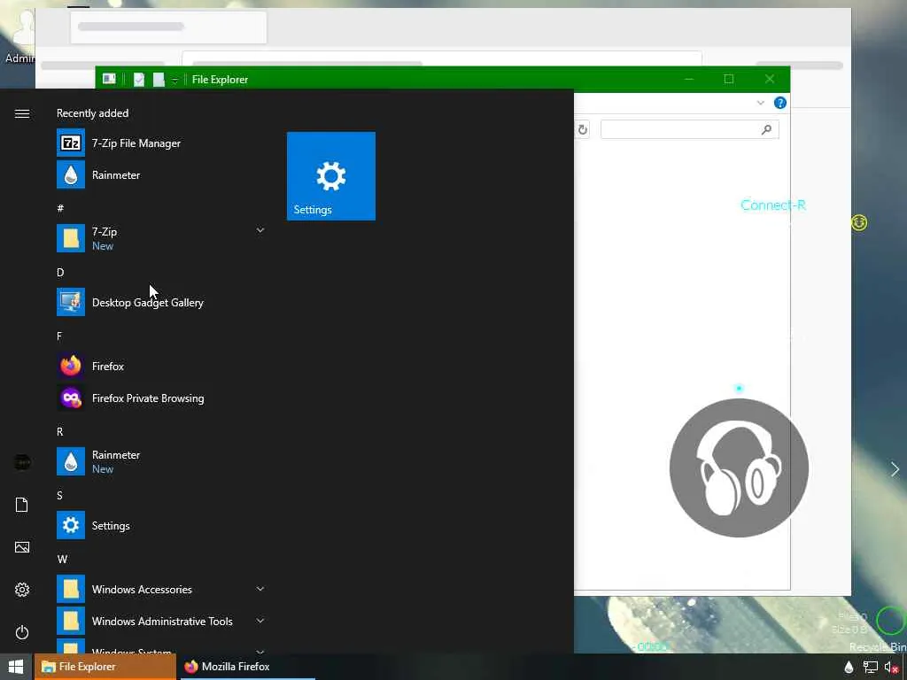Expand the Windows Accessories folder
This screenshot has height=680, width=907.
click(x=161, y=589)
